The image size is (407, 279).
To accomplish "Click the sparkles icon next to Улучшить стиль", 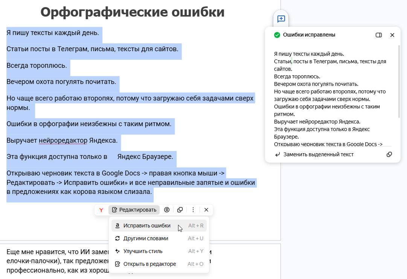I will [117, 251].
